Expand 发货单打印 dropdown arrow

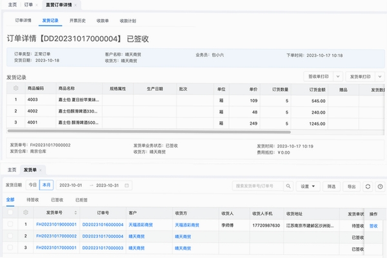tap(380, 77)
